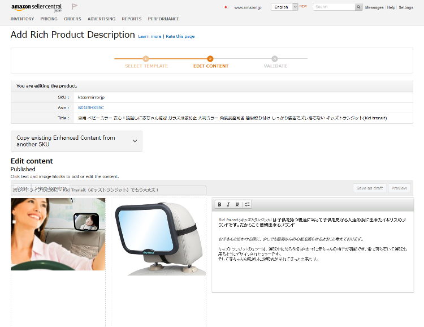The image size is (424, 327).
Task: Click in the header Search field
Action: (x=334, y=7)
